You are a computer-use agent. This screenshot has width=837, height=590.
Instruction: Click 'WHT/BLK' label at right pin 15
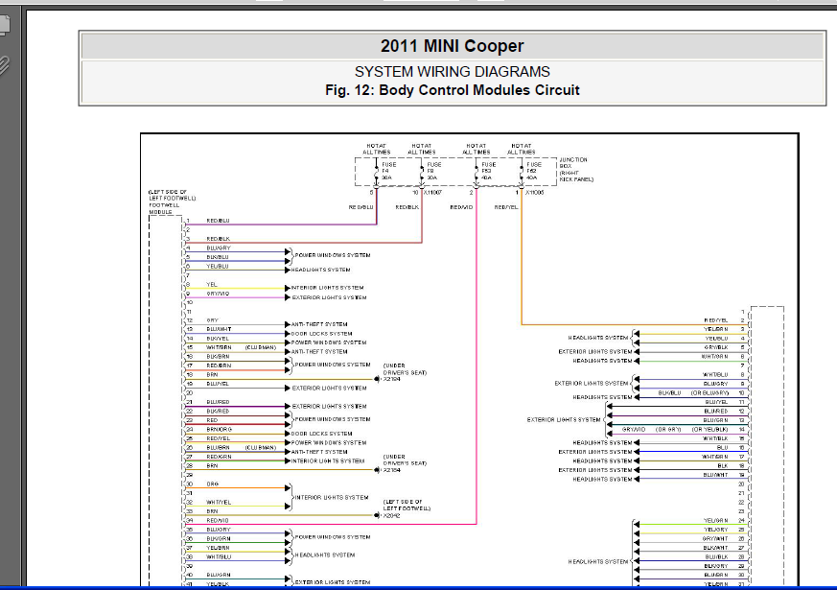coord(715,438)
